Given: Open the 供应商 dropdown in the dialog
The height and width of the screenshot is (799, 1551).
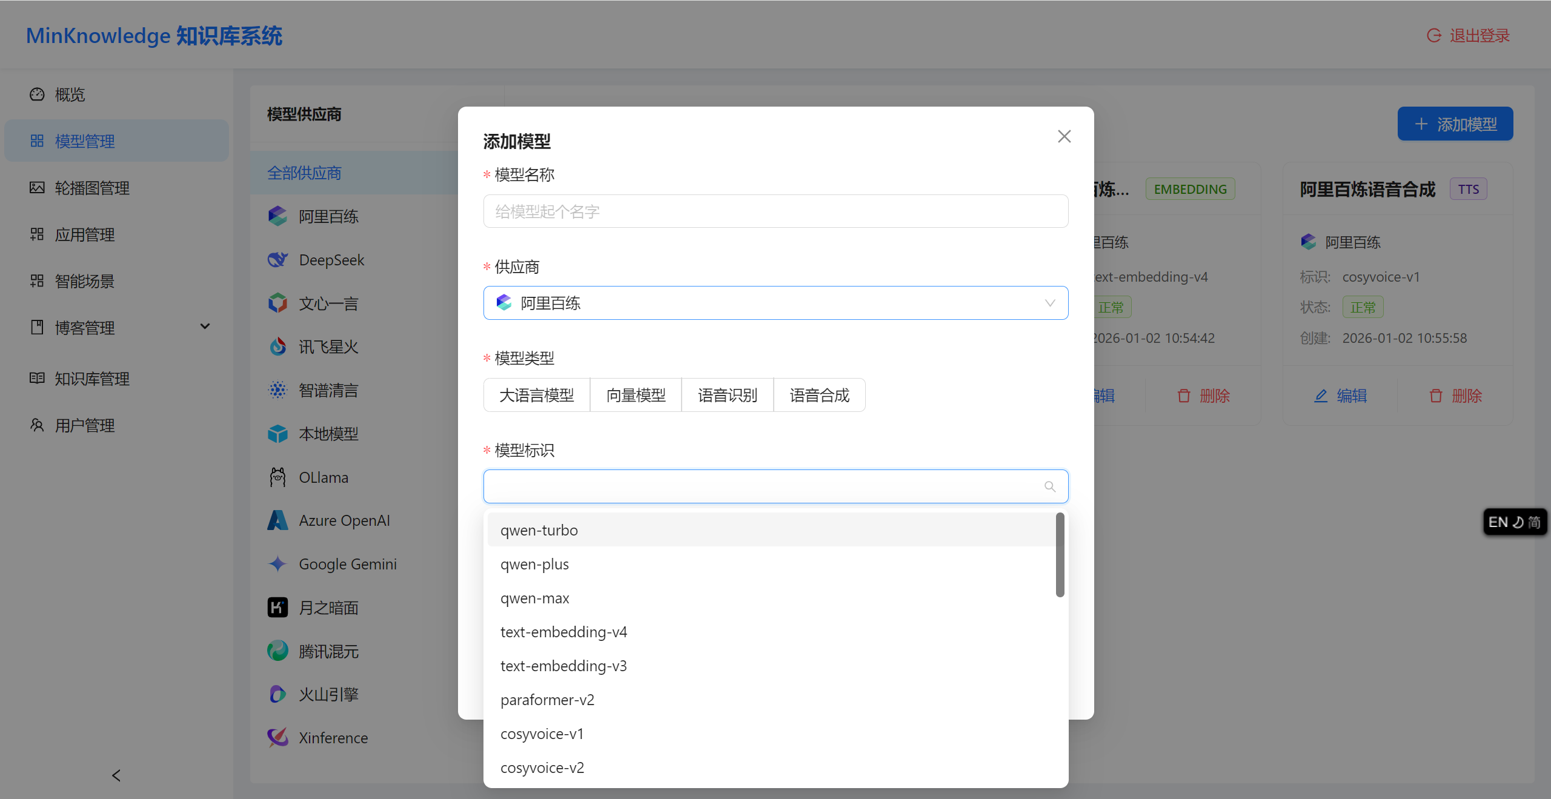Looking at the screenshot, I should point(775,303).
